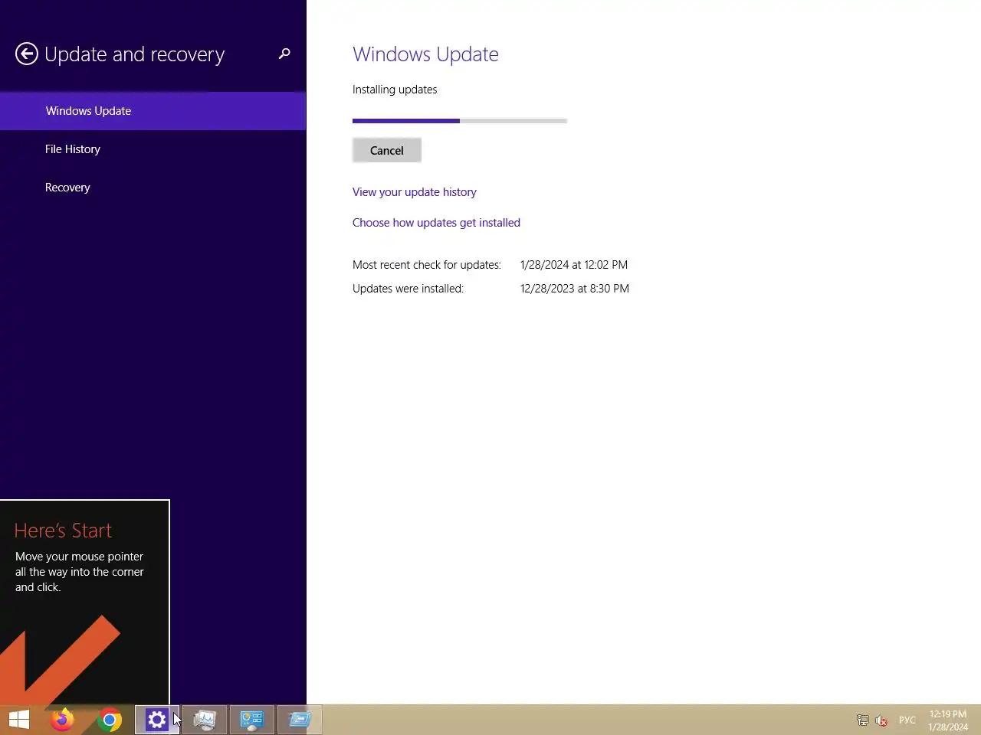Switch input language via РУС indicator
Image resolution: width=981 pixels, height=735 pixels.
coord(907,720)
